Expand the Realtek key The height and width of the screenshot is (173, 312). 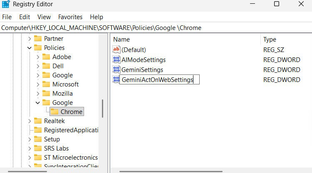[x=30, y=121]
